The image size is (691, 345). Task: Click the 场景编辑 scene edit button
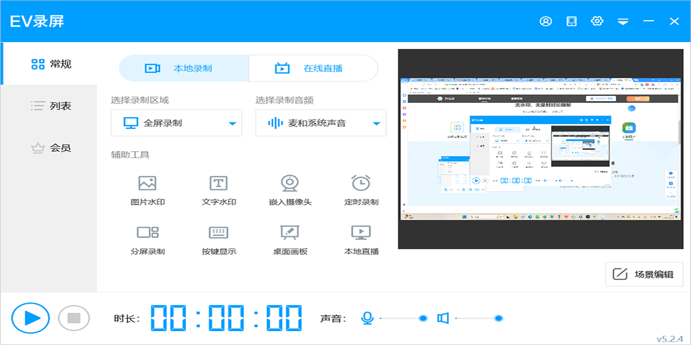(x=644, y=274)
